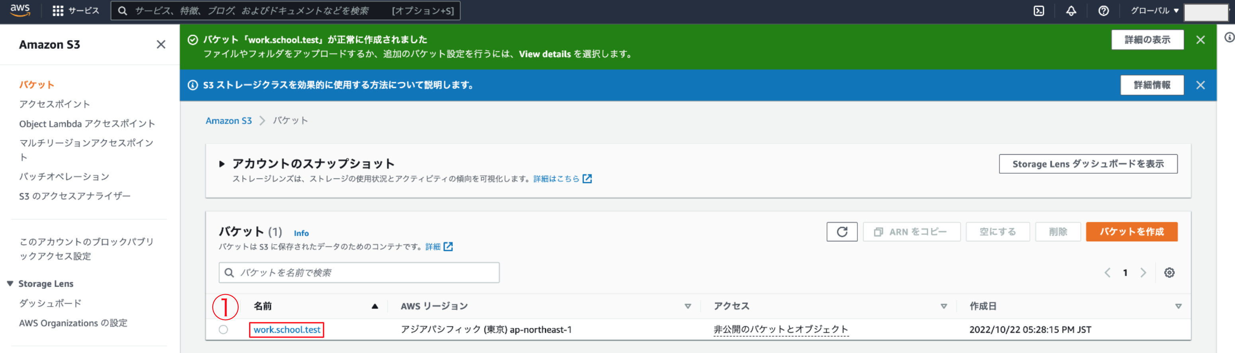Open AWS Organizations の設定 sidebar item

tap(73, 323)
